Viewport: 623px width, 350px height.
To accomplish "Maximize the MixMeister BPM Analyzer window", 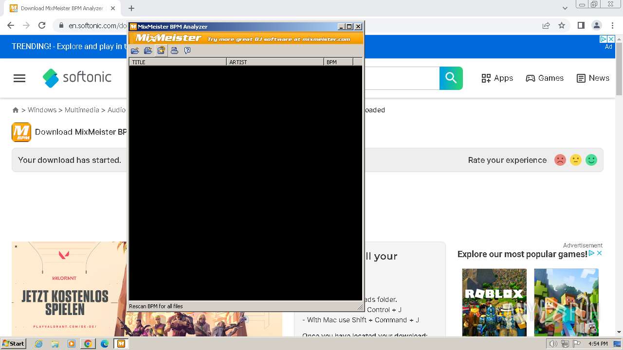I will pyautogui.click(x=349, y=27).
